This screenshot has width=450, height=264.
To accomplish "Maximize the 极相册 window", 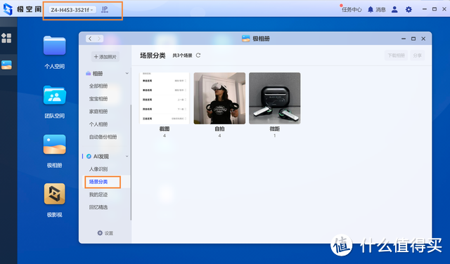I will tap(413, 39).
